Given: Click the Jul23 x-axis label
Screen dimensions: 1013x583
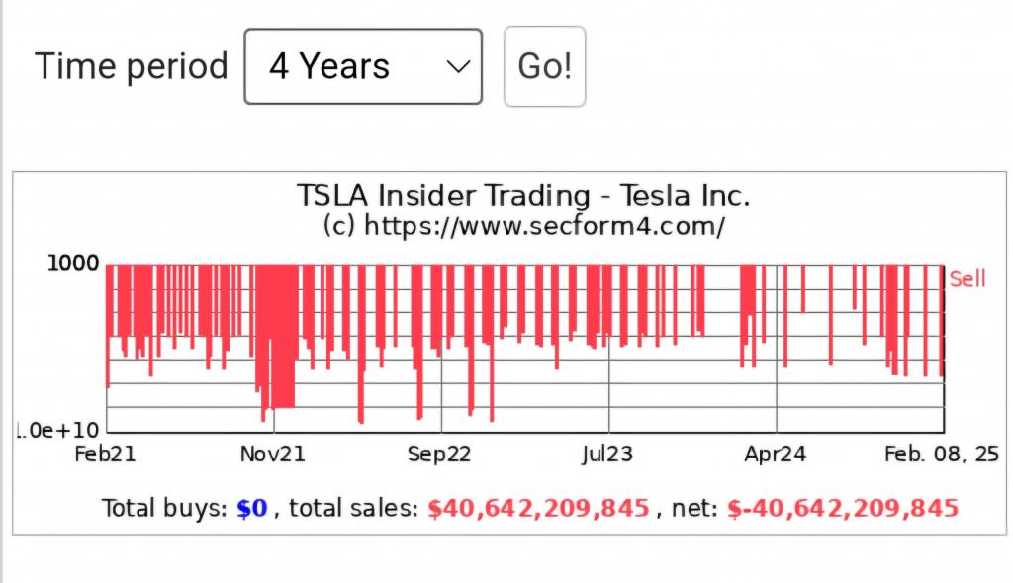Looking at the screenshot, I should 607,454.
